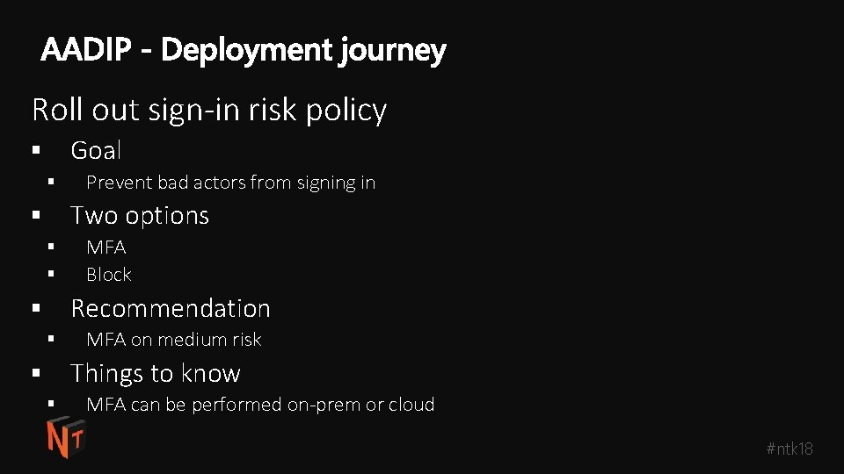Click the Block sub-bullet text
This screenshot has width=844, height=474.
coord(109,275)
